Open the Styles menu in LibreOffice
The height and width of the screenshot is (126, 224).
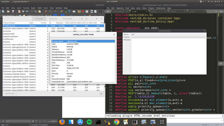[x=33, y=8]
